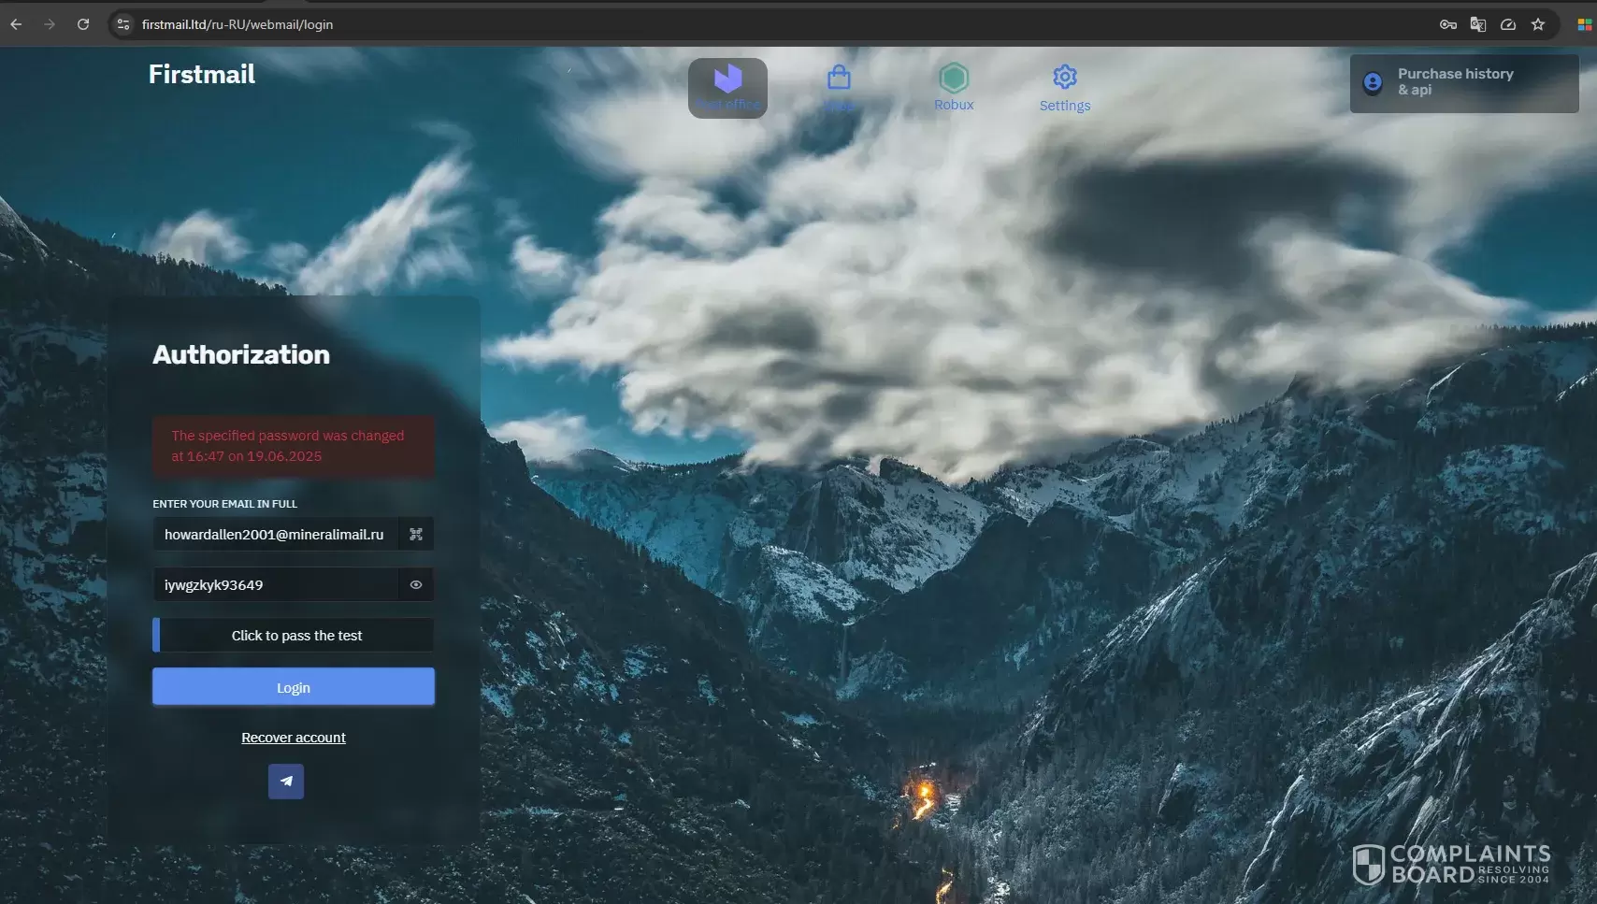This screenshot has height=904, width=1597.
Task: Open Purchase history & api panel
Action: 1464,83
